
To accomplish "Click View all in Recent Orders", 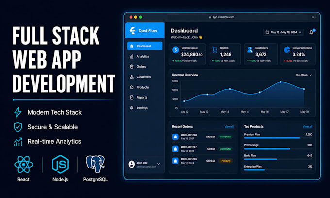I will pyautogui.click(x=229, y=127).
